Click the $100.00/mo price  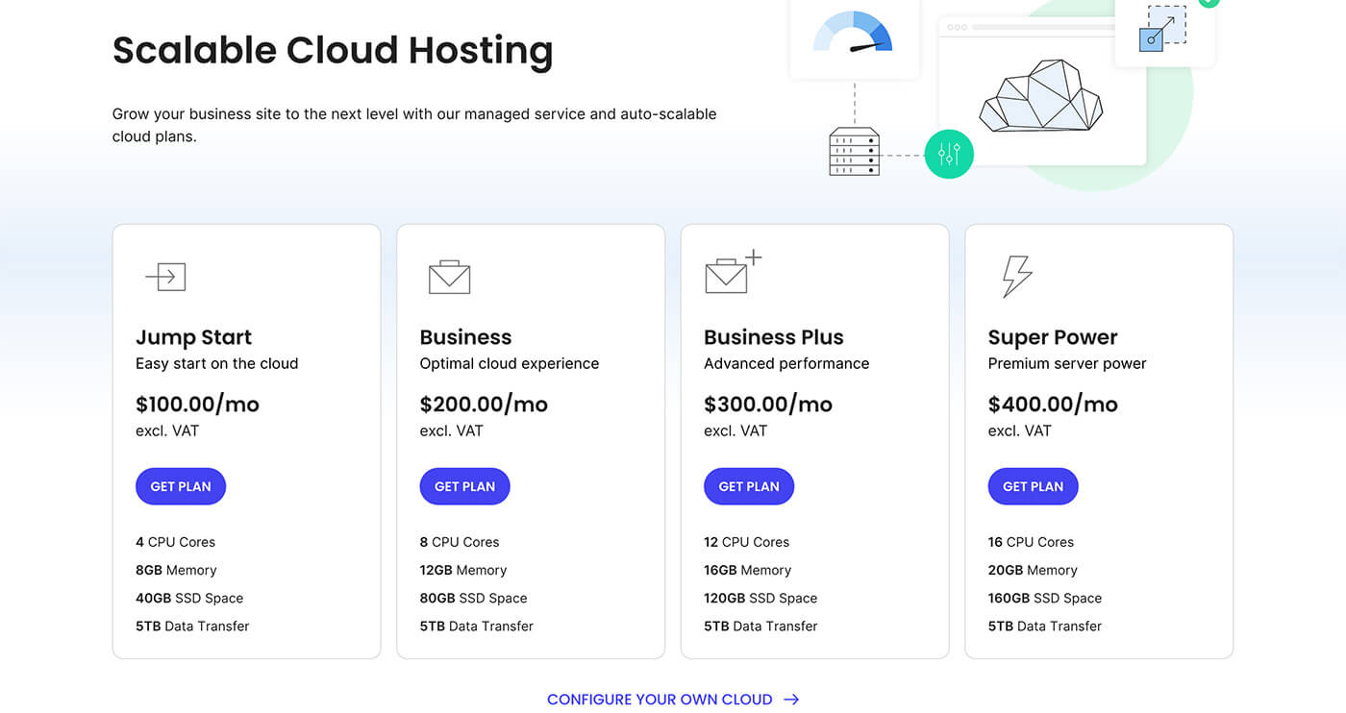coord(197,405)
